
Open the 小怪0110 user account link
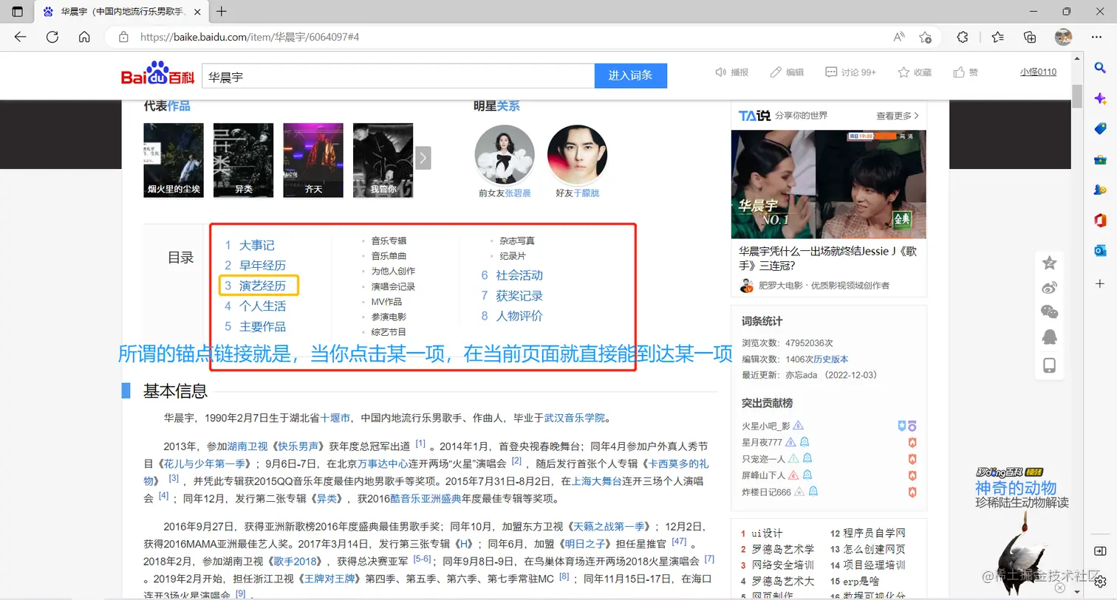pos(1038,72)
